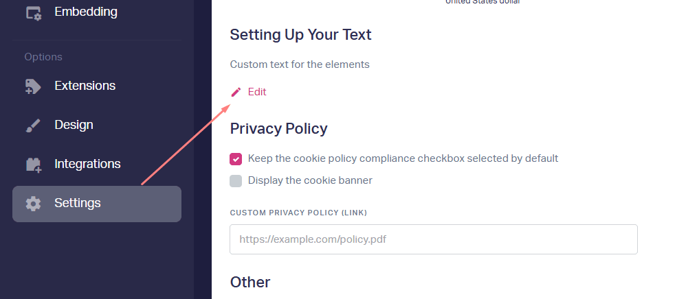Click the Setting Up Your Text heading
Image resolution: width=677 pixels, height=299 pixels.
click(300, 35)
